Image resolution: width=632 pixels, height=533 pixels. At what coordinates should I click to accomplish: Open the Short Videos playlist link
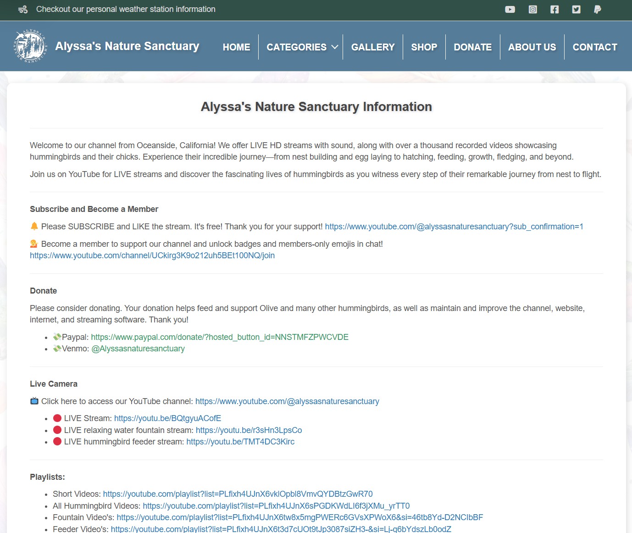coord(238,494)
